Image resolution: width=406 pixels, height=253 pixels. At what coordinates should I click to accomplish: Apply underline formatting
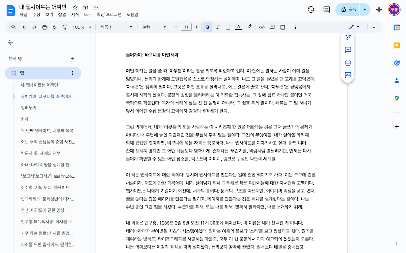pyautogui.click(x=228, y=27)
